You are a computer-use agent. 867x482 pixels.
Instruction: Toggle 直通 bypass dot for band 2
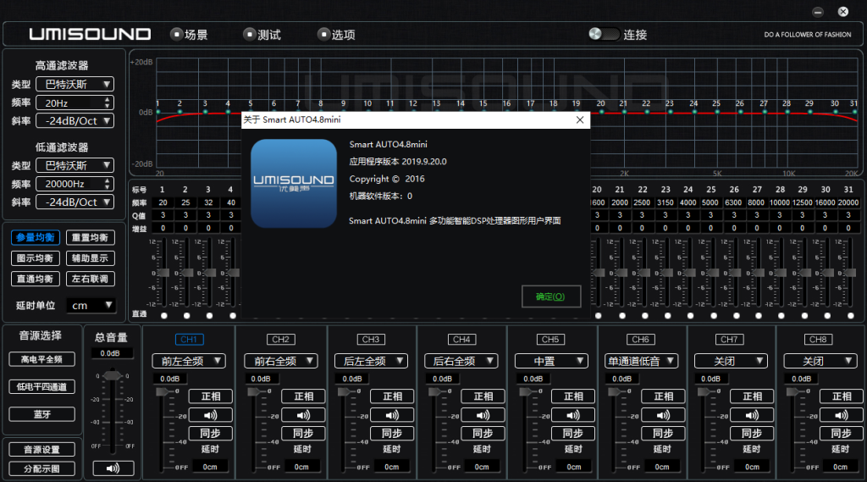186,315
